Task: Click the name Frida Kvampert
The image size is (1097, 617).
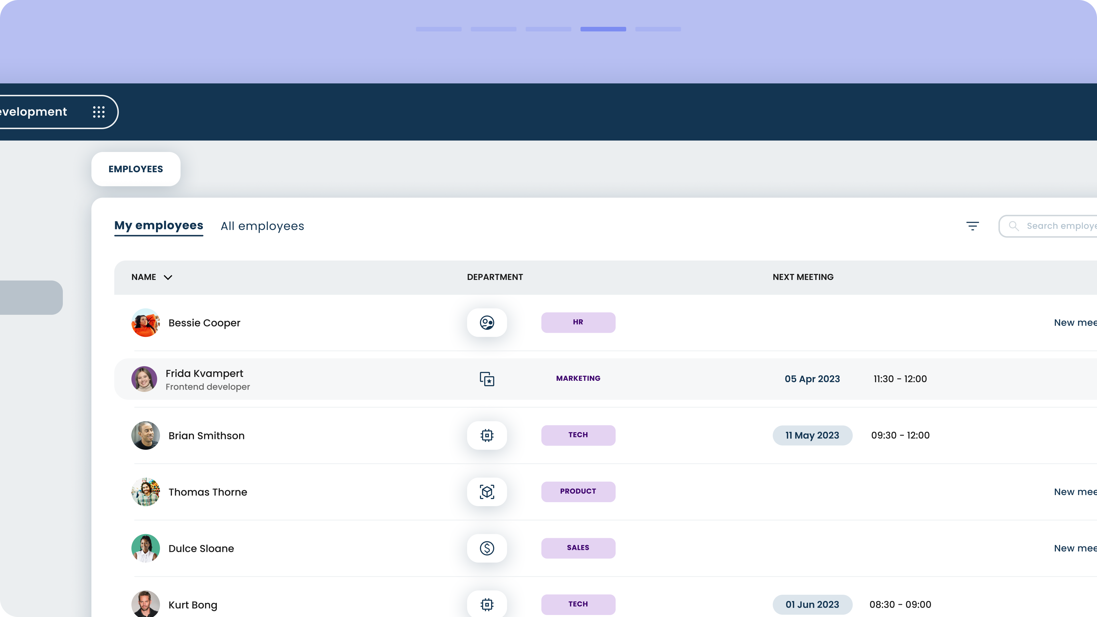Action: pos(205,373)
